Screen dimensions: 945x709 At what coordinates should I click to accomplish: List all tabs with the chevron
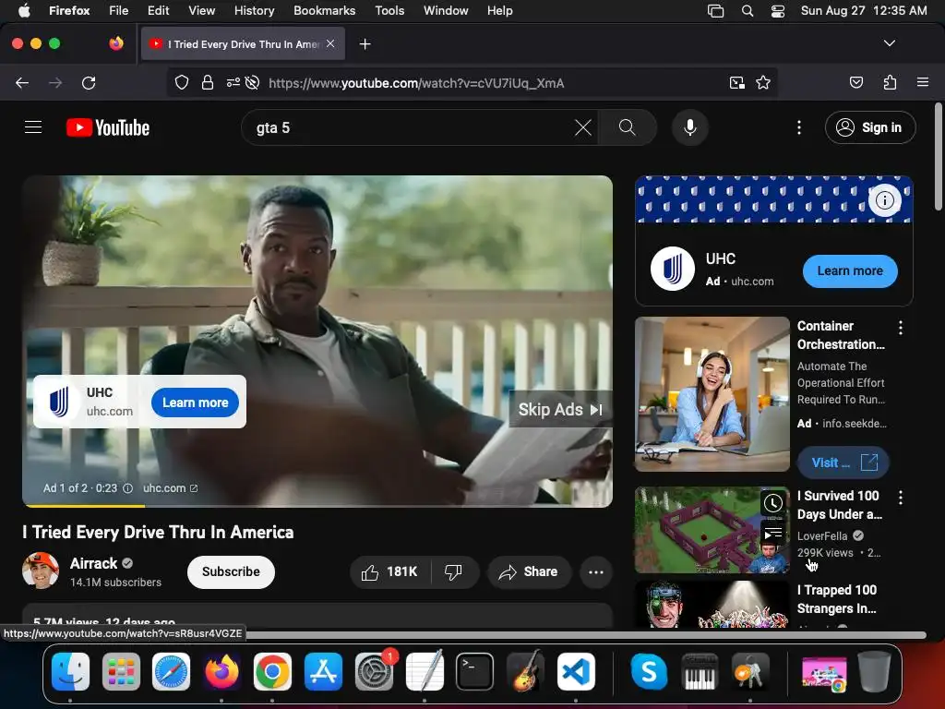coord(889,43)
